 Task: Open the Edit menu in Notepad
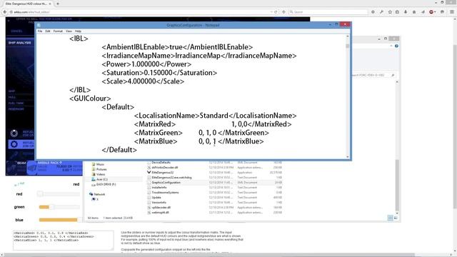pyautogui.click(x=48, y=31)
